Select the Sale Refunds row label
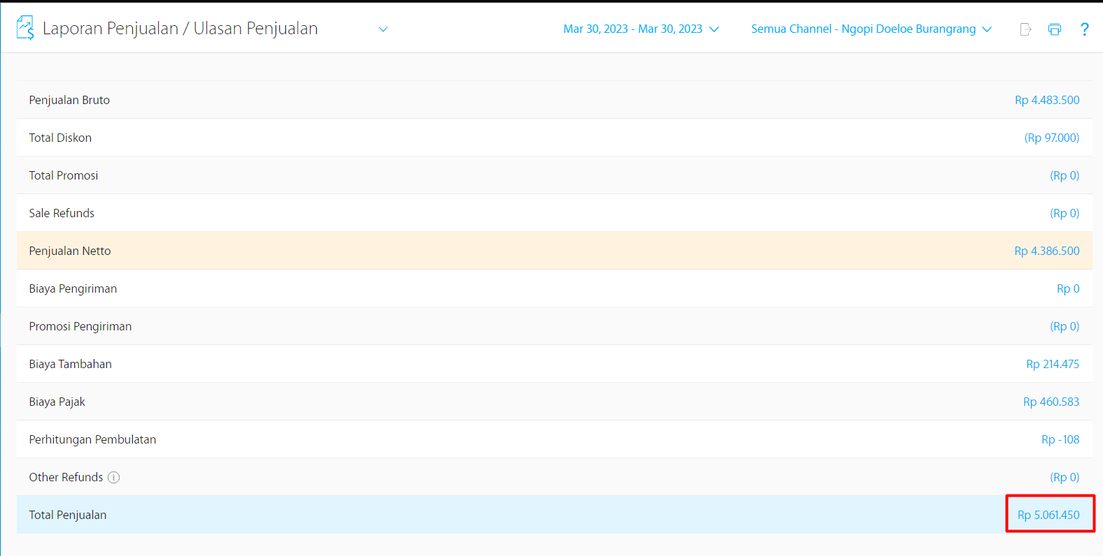The image size is (1103, 556). 62,213
